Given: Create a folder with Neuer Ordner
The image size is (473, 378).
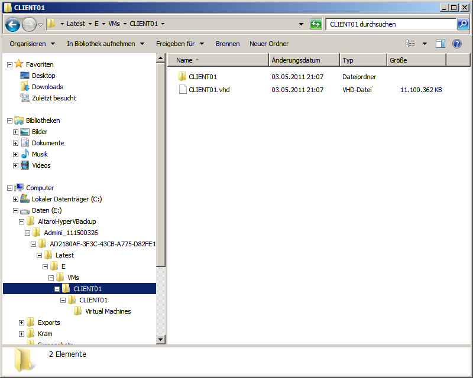Looking at the screenshot, I should click(x=269, y=44).
